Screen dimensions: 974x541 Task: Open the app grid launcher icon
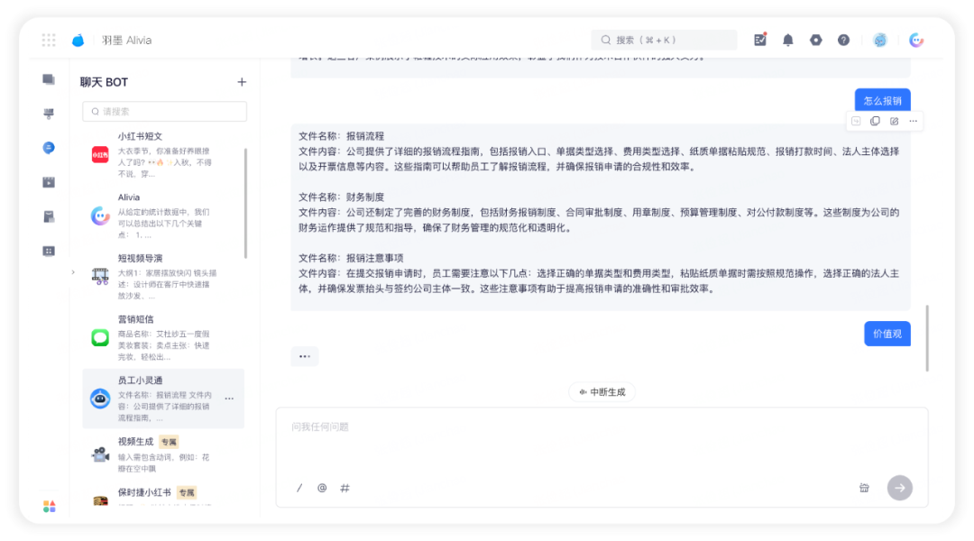point(49,41)
